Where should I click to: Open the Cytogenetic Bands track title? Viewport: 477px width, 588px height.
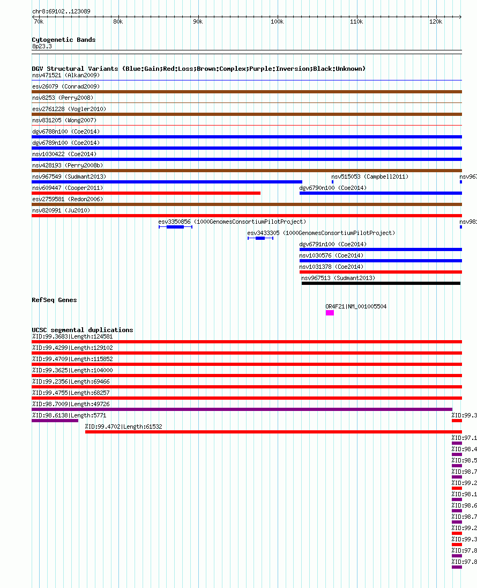[x=64, y=40]
